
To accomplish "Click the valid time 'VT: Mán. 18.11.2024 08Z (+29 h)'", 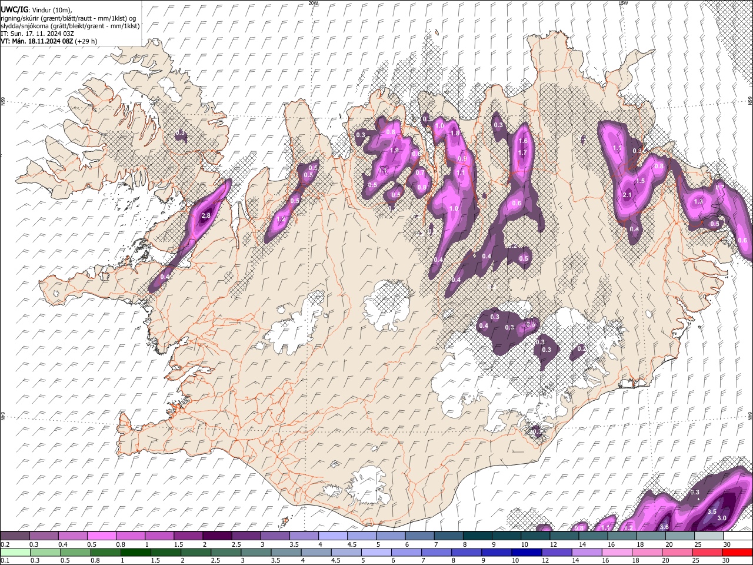I will click(x=49, y=41).
